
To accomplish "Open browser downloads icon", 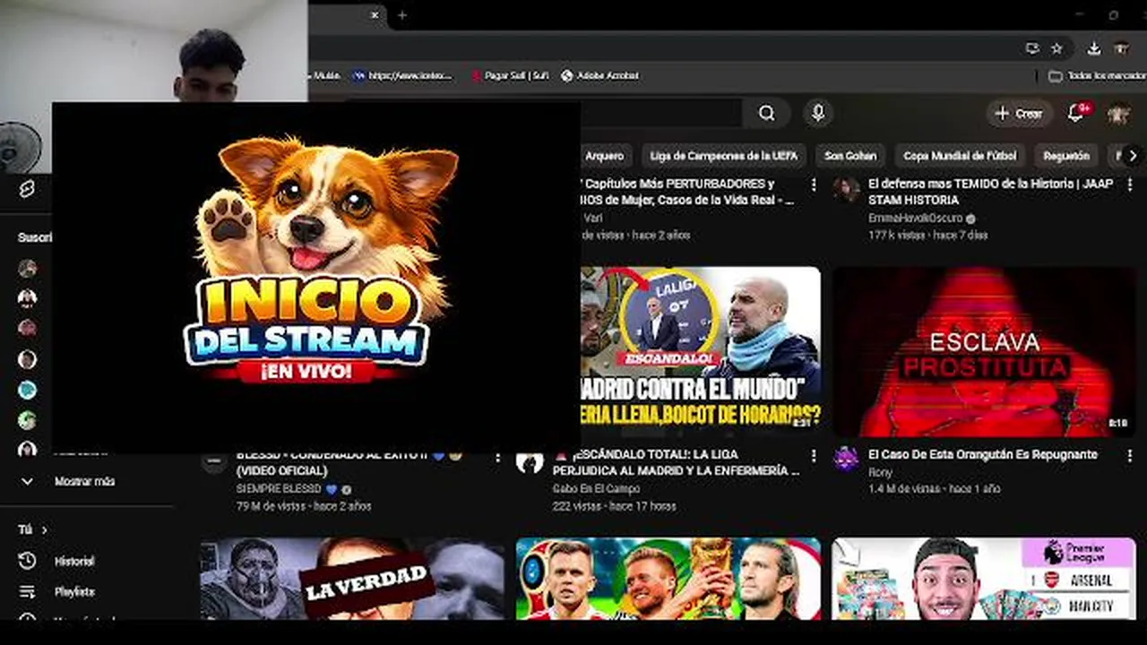I will pyautogui.click(x=1093, y=48).
